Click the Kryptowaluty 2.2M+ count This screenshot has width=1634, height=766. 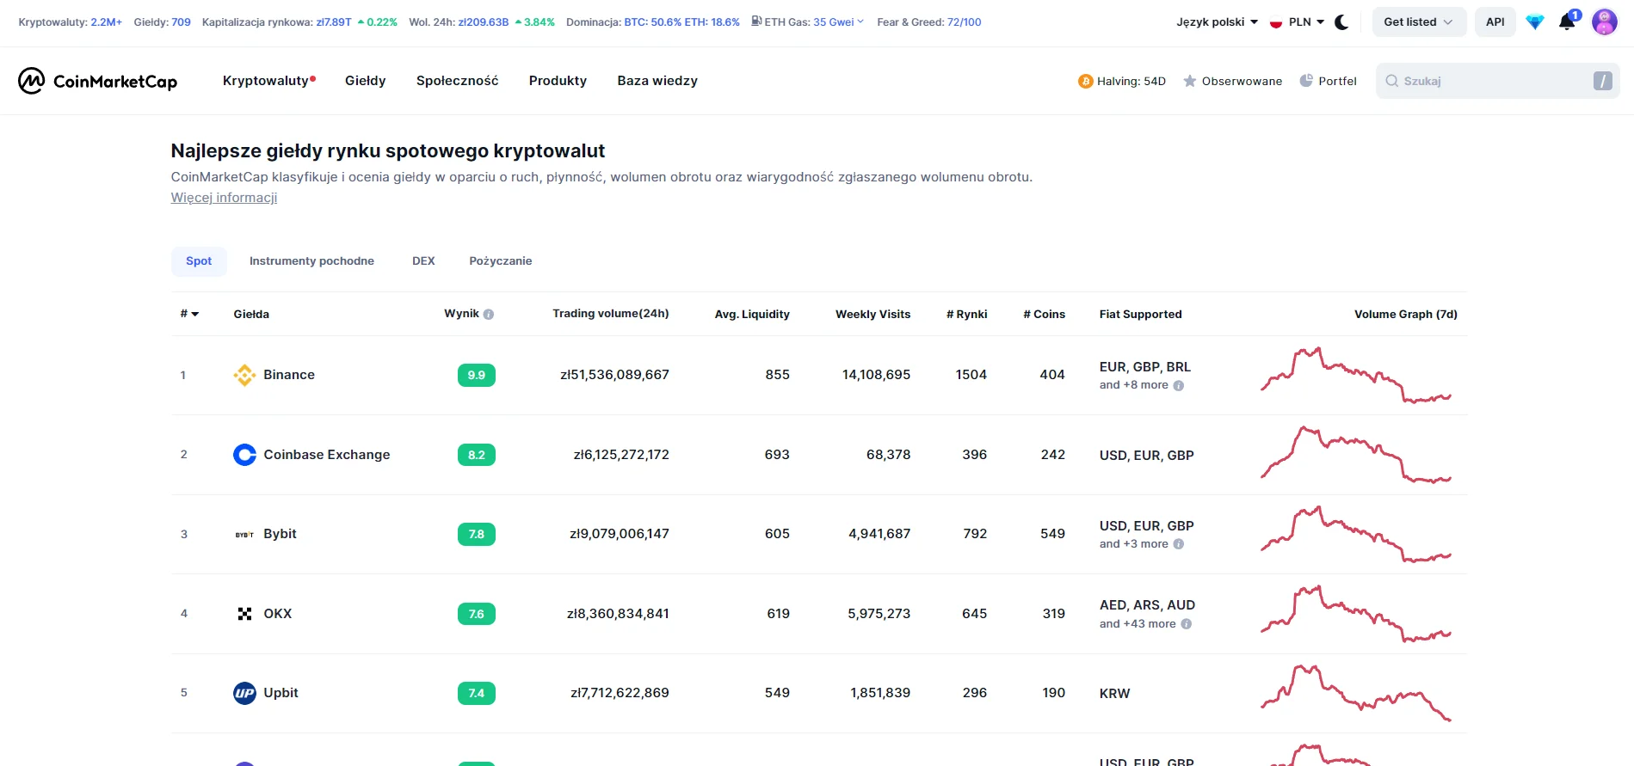[x=107, y=22]
